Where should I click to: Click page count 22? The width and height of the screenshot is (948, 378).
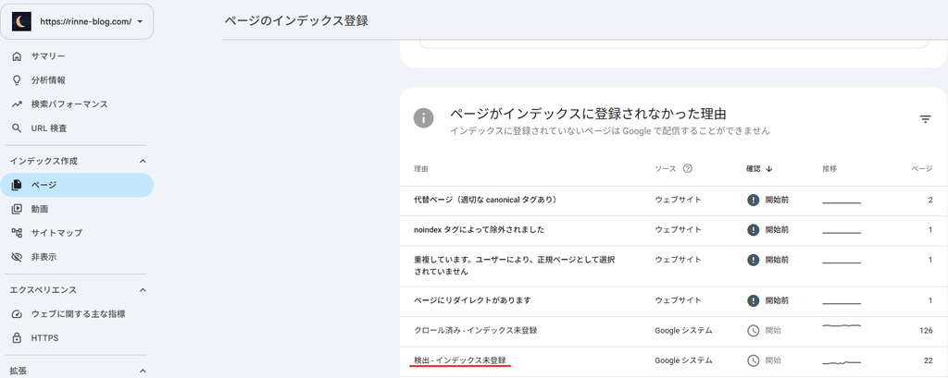(x=928, y=360)
